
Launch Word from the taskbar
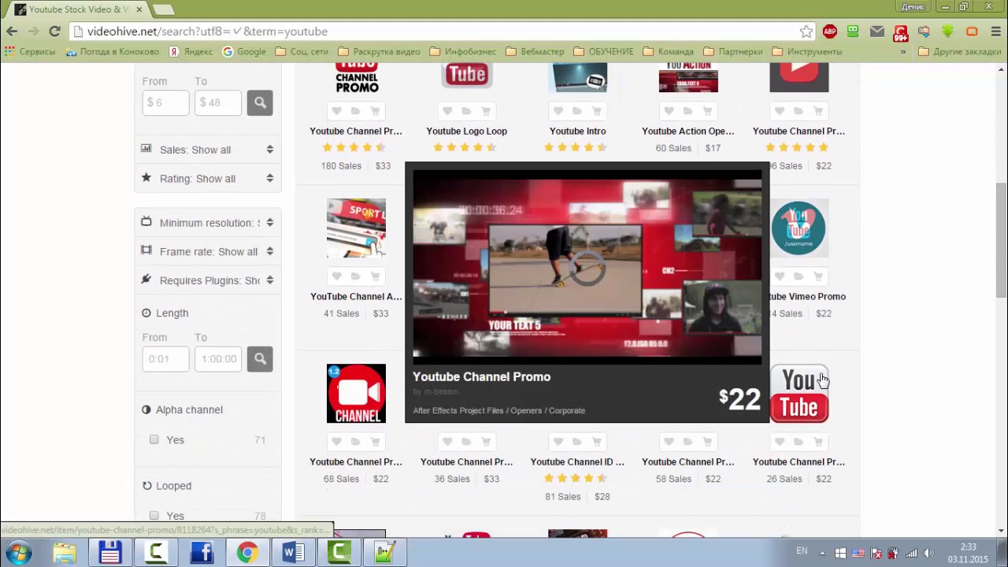click(x=293, y=553)
